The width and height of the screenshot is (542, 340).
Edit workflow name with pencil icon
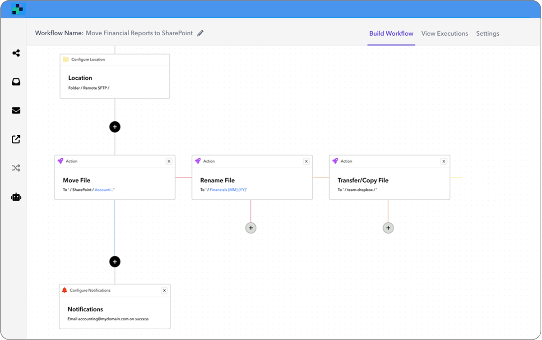point(200,33)
